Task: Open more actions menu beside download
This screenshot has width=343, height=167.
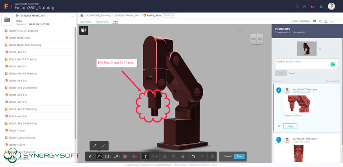Action: tap(331, 21)
